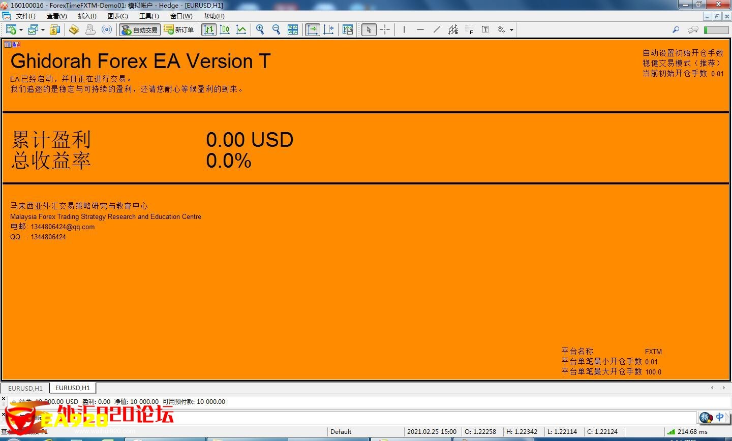This screenshot has height=441, width=732.
Task: Select the equidistant channel tool
Action: click(x=453, y=30)
